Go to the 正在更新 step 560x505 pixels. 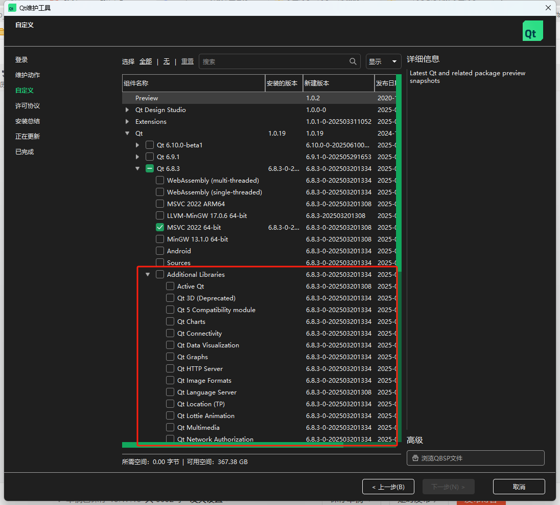click(28, 136)
